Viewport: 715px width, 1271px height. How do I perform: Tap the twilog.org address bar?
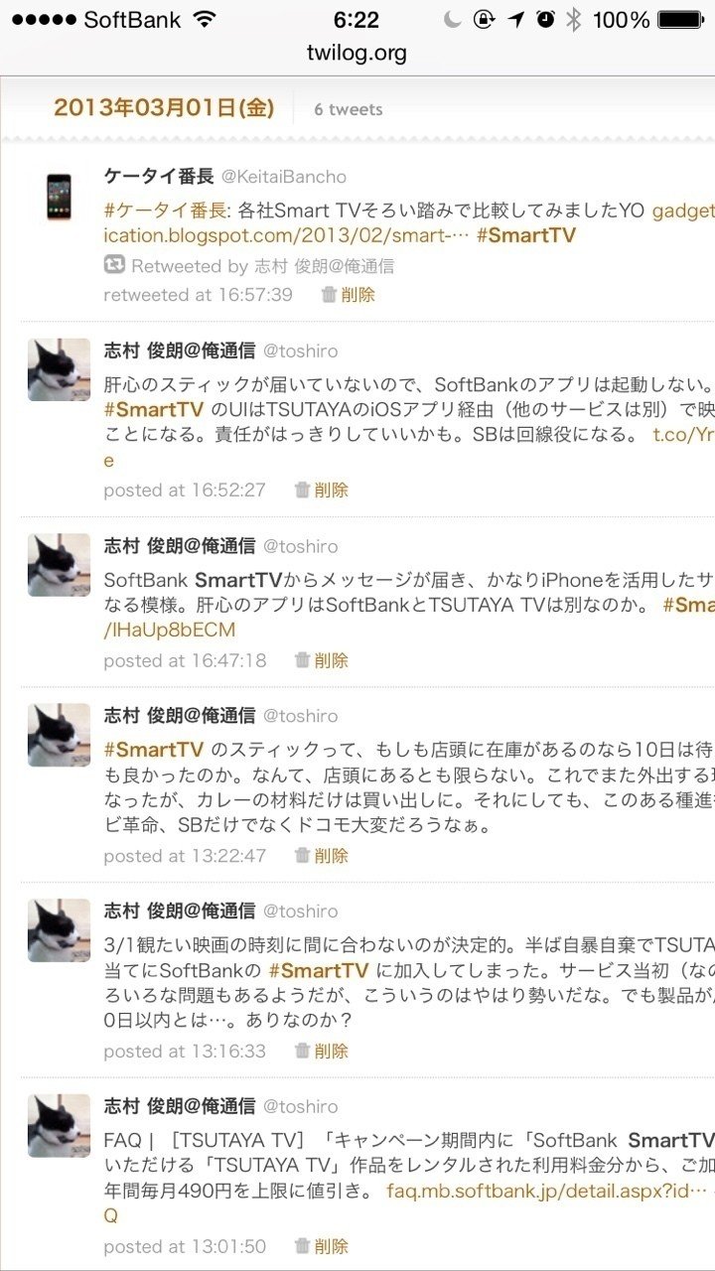point(357,53)
